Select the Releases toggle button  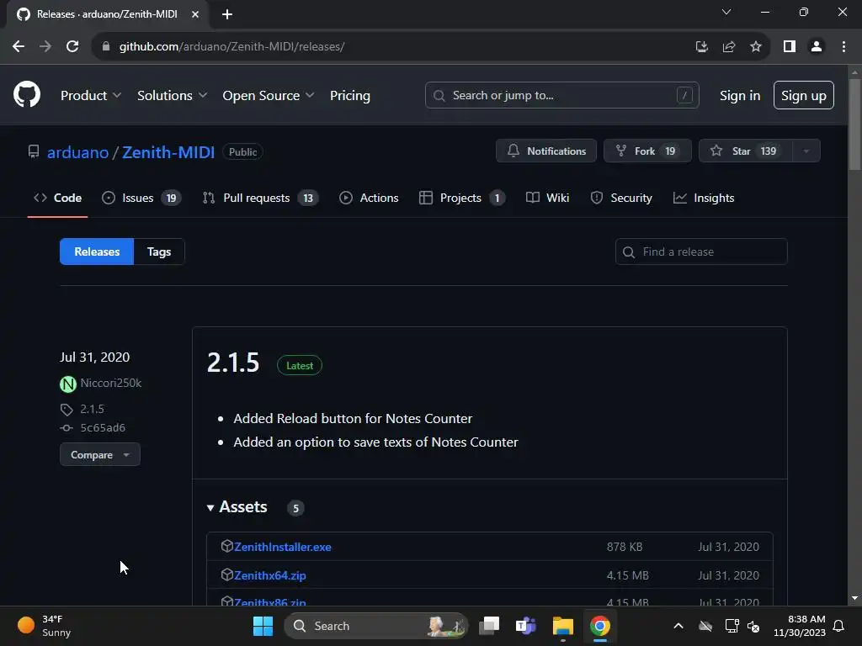pyautogui.click(x=97, y=252)
